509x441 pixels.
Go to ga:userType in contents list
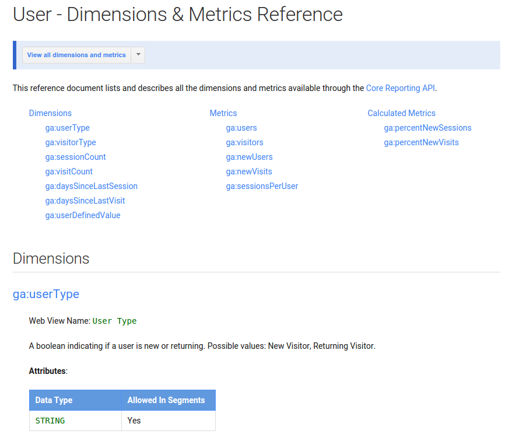[67, 128]
